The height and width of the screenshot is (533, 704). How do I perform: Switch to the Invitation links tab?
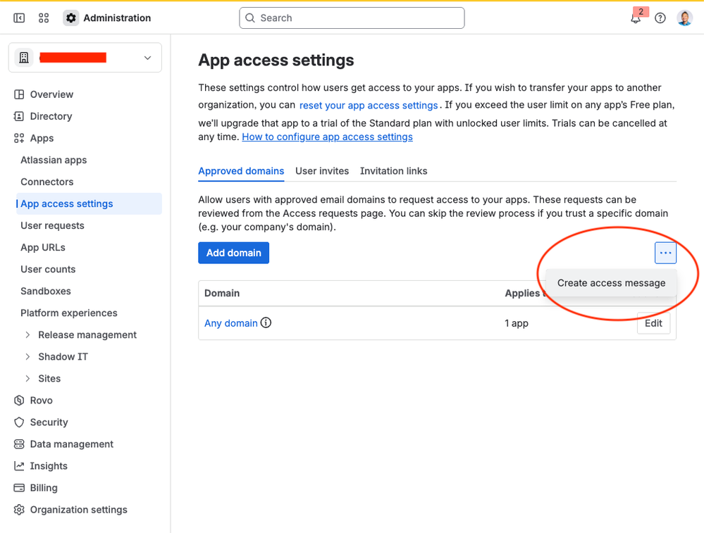click(393, 171)
